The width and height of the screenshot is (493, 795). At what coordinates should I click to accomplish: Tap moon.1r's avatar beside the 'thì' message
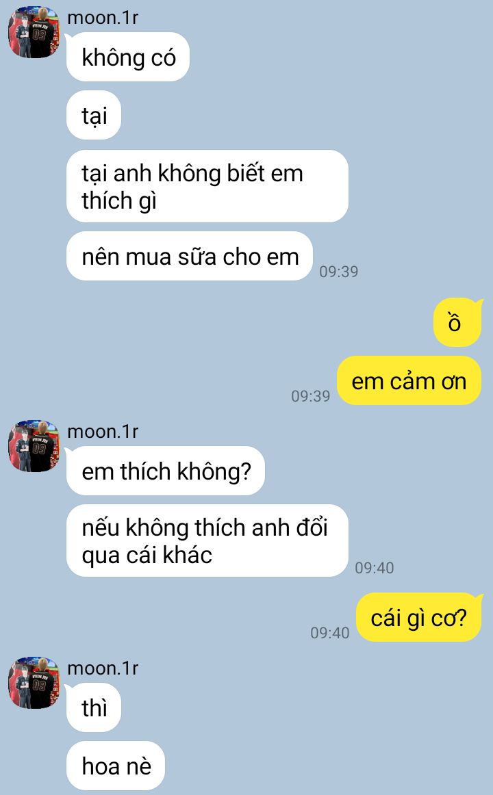click(34, 683)
